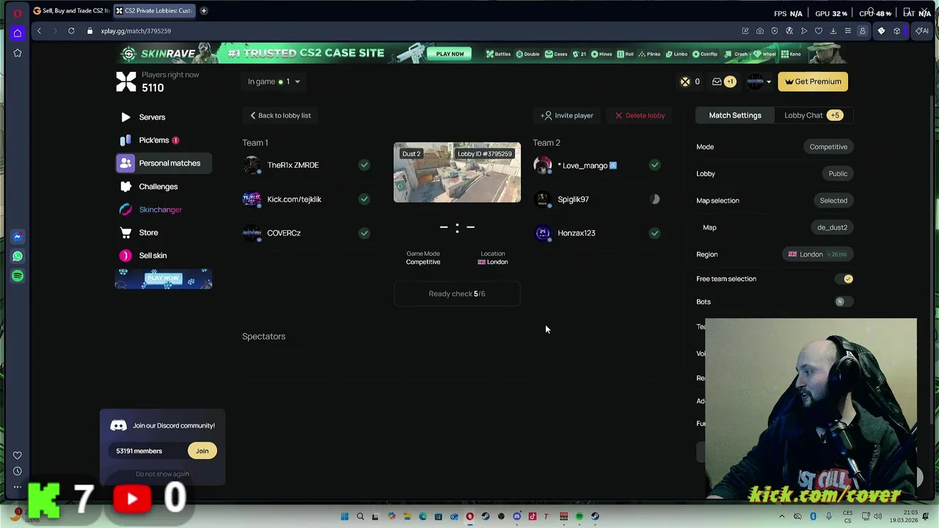This screenshot has width=939, height=528.
Task: Open the mail inbox icon
Action: click(717, 81)
